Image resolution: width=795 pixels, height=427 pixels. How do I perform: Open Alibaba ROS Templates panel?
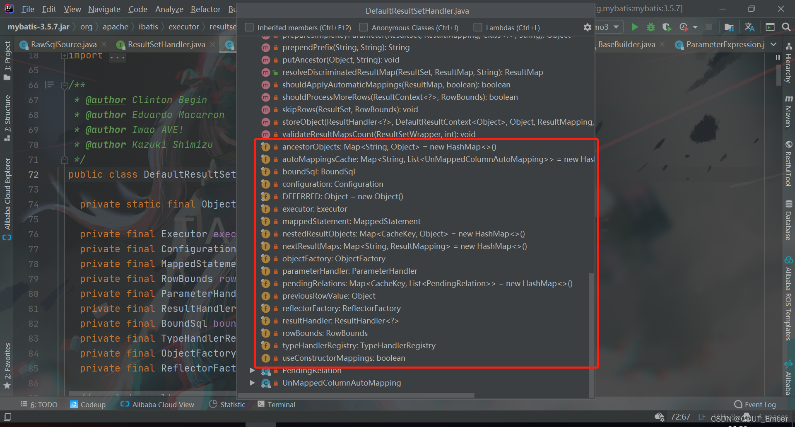tap(788, 298)
